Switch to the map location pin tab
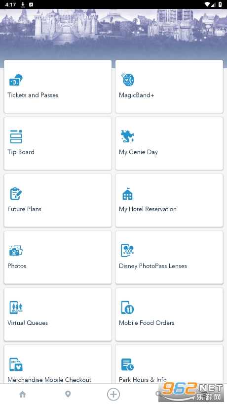The width and height of the screenshot is (227, 405). (68, 394)
